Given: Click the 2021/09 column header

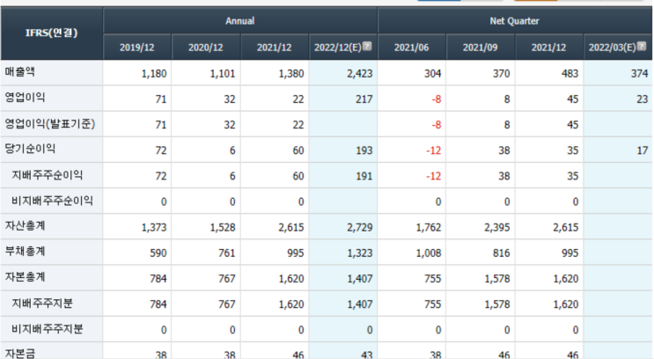Looking at the screenshot, I should click(481, 48).
